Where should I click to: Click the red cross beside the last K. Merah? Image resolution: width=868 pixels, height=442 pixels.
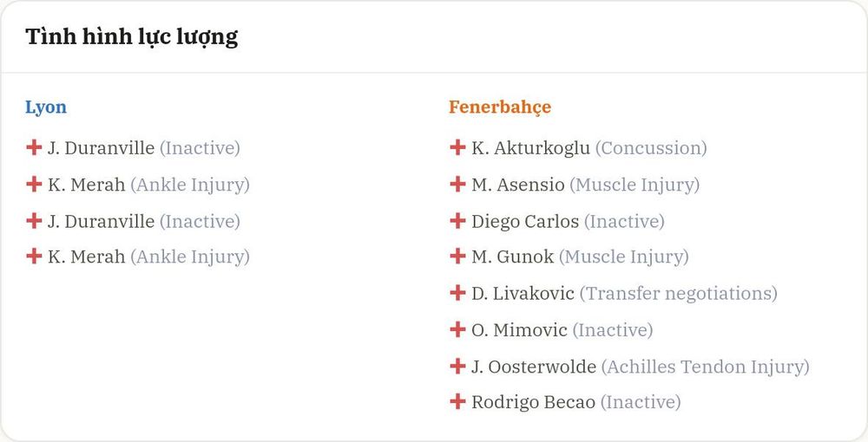coord(34,256)
